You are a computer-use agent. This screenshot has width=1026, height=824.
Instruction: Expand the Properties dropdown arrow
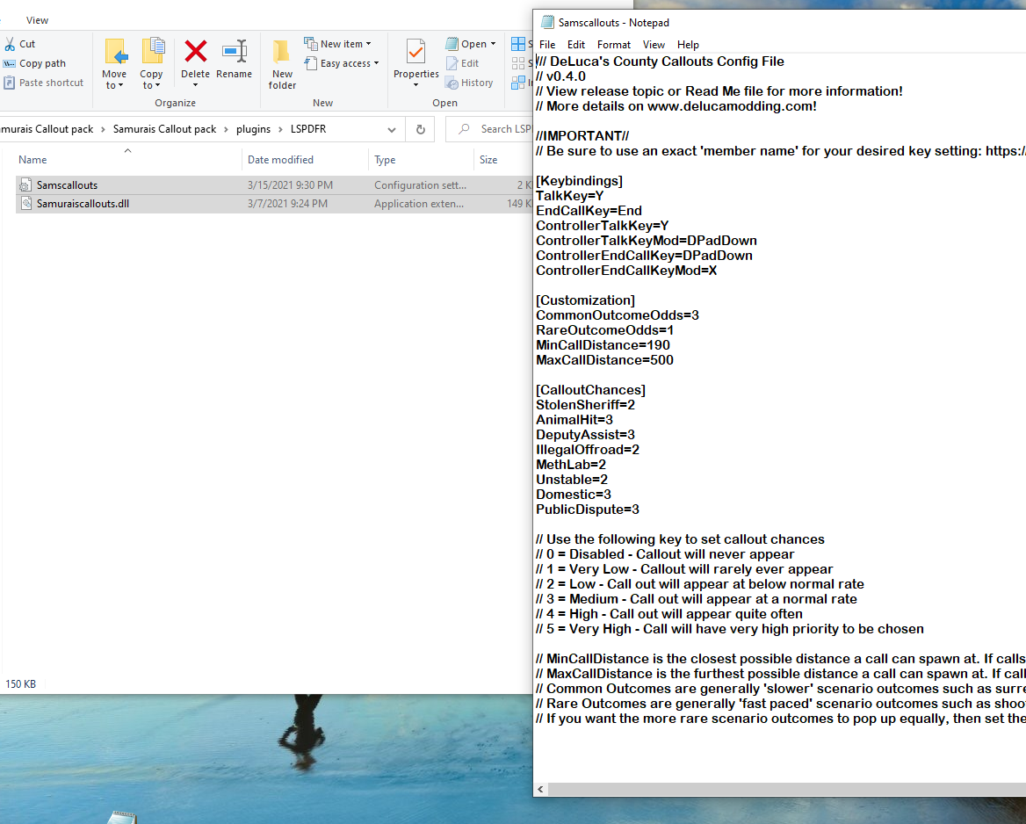[x=415, y=85]
